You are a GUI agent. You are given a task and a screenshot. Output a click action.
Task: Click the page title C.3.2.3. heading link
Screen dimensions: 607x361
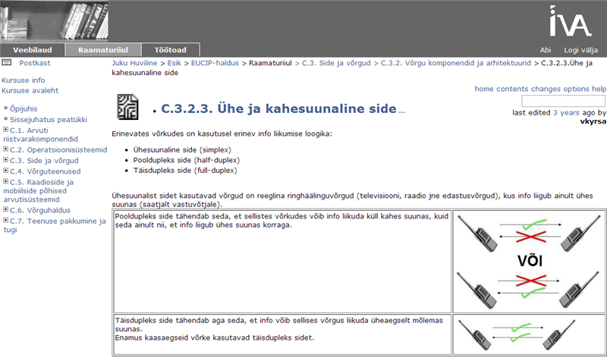click(x=278, y=108)
